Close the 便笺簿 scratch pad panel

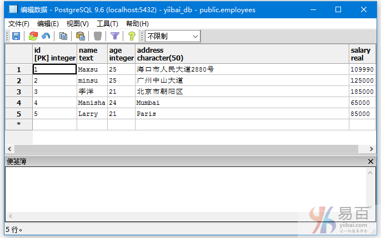(371, 161)
